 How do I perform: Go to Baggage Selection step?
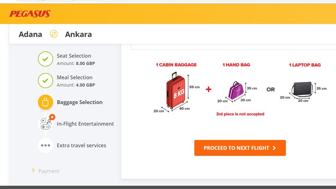(x=79, y=102)
